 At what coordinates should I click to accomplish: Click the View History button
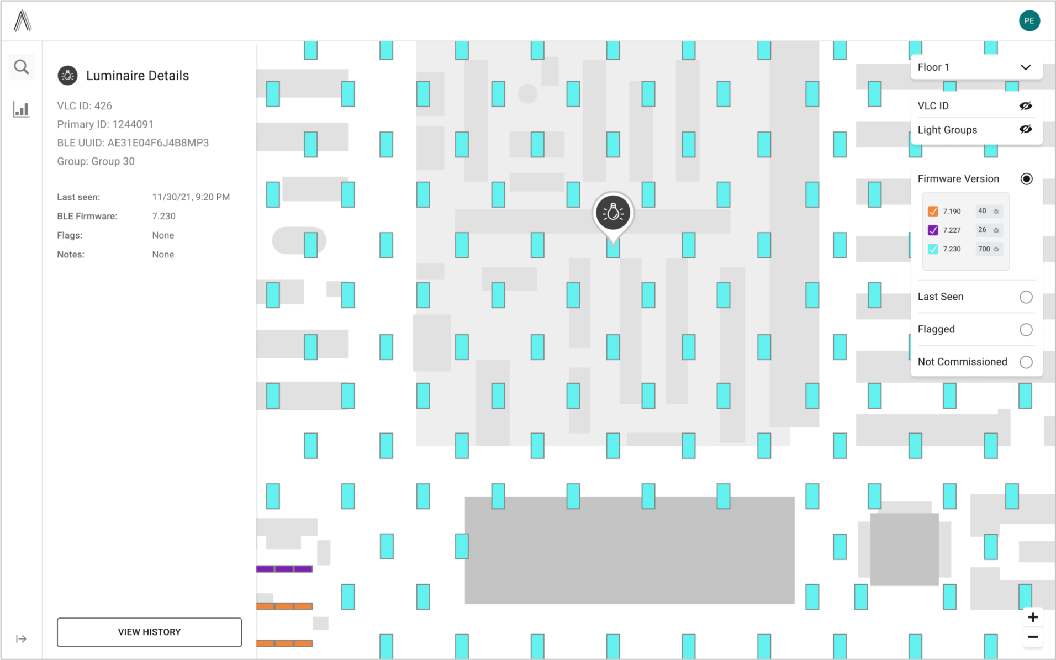(149, 632)
